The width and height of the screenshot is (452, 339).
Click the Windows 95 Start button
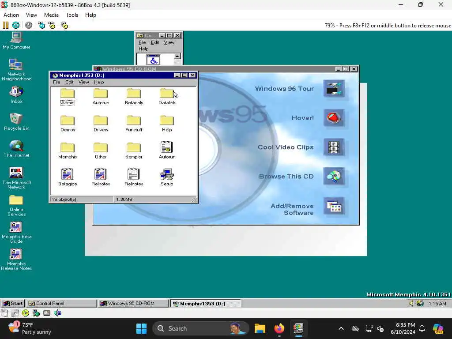[13, 303]
